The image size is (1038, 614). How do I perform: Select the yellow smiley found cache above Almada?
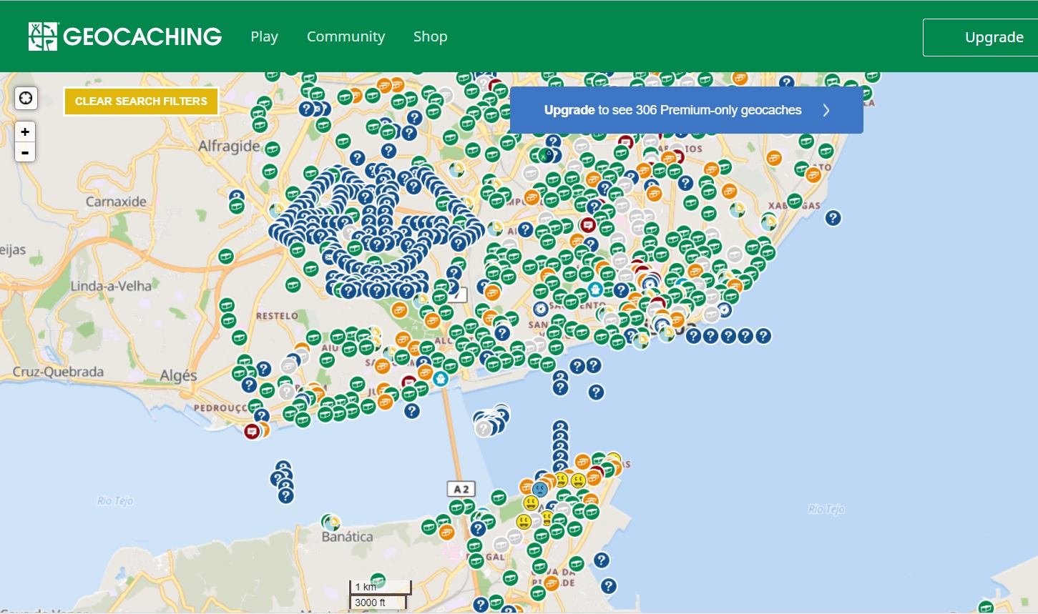coord(530,502)
